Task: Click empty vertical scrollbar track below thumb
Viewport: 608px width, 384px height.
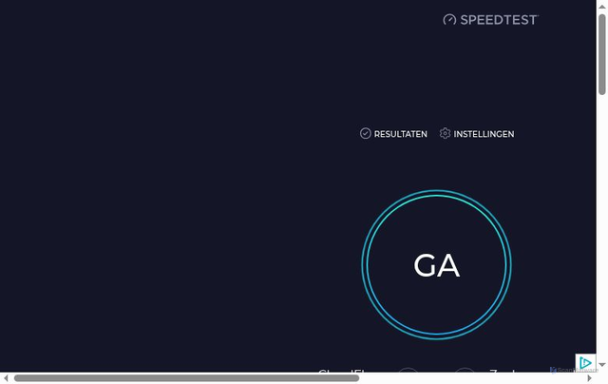Action: pyautogui.click(x=601, y=227)
